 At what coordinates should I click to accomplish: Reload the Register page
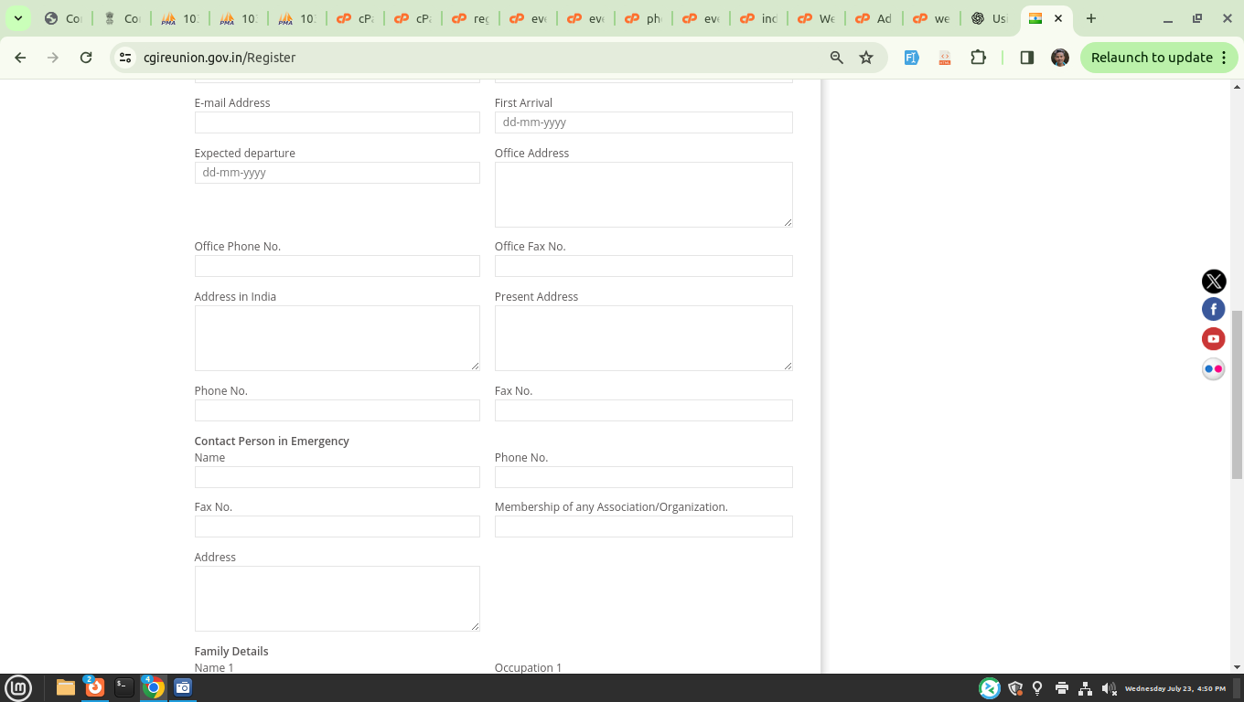pos(86,58)
